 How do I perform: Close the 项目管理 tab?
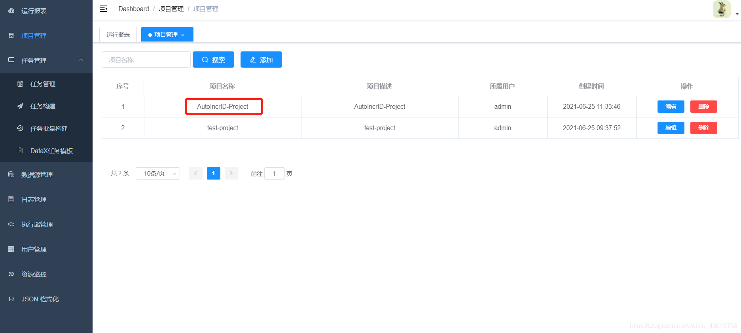click(x=183, y=35)
